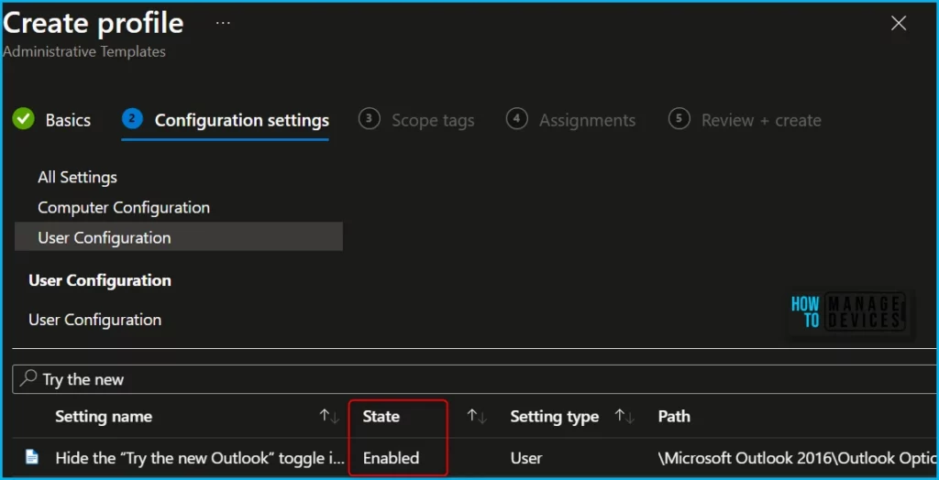Screen dimensions: 939x480
Task: Click step number 3 circle icon
Action: click(369, 118)
